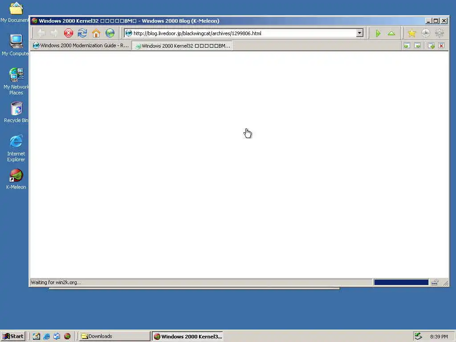The width and height of the screenshot is (456, 342).
Task: Click the next tab icon in the tab bar
Action: pyautogui.click(x=417, y=46)
